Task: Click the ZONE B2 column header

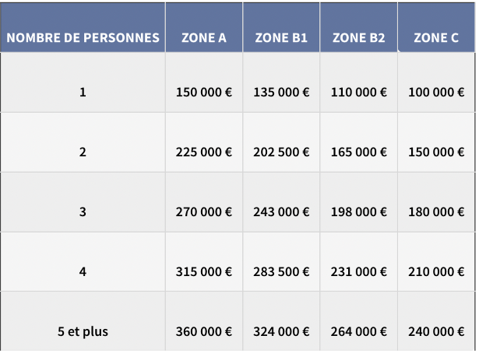Action: point(358,37)
